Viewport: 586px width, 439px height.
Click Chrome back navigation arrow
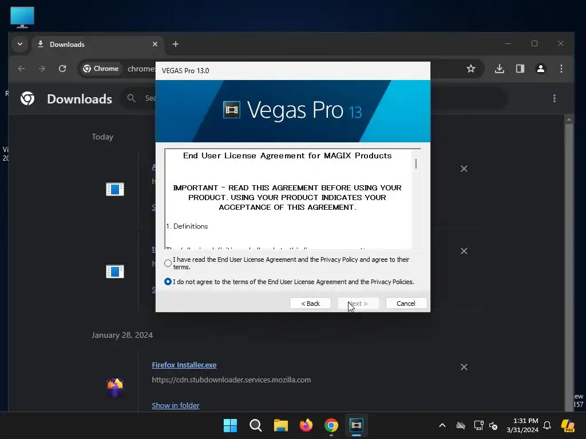coord(22,69)
